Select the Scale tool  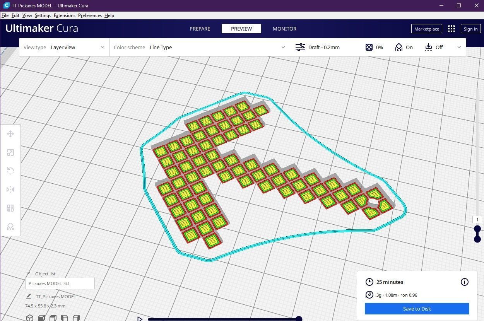pos(10,152)
